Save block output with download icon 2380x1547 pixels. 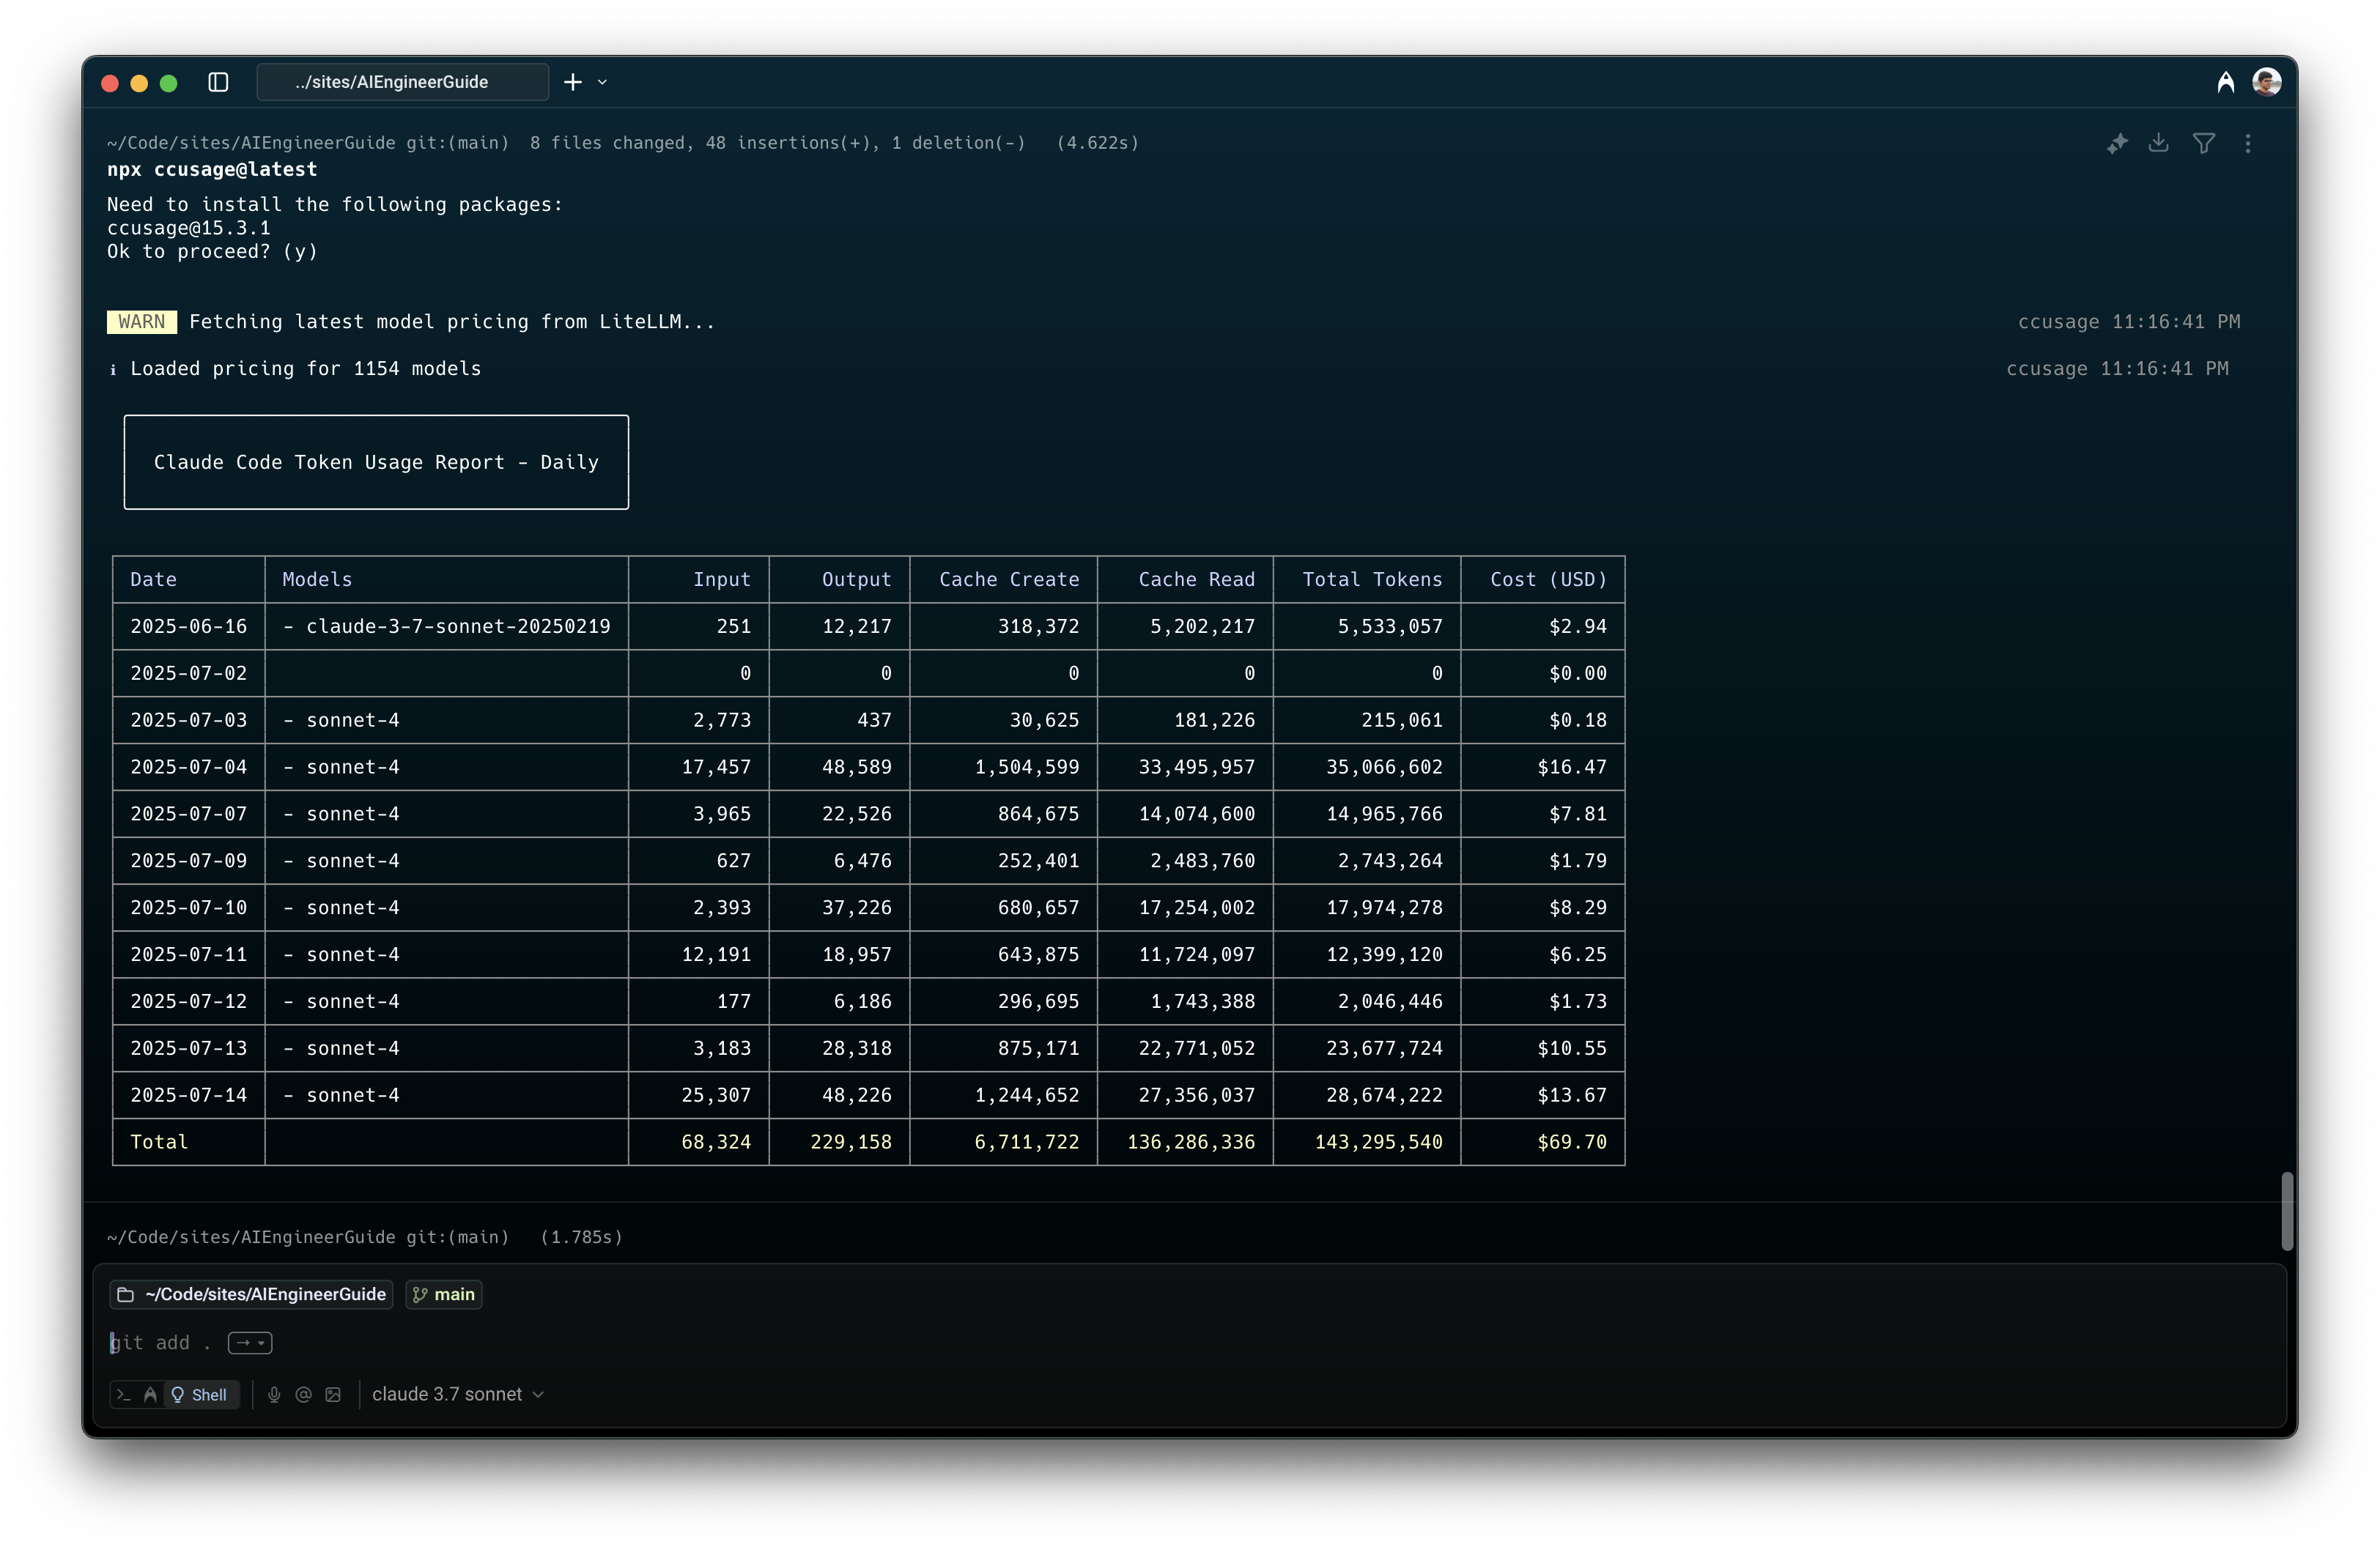click(2159, 144)
